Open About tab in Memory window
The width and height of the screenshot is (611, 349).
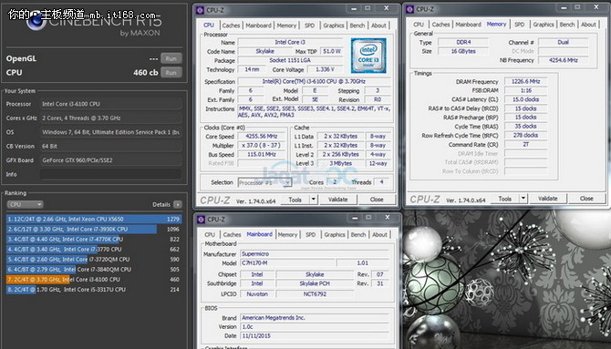coord(588,25)
